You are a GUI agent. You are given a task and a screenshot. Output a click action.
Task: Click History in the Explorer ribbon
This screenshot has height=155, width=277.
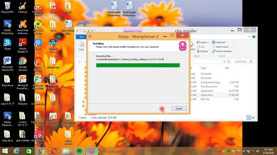pyautogui.click(x=203, y=51)
